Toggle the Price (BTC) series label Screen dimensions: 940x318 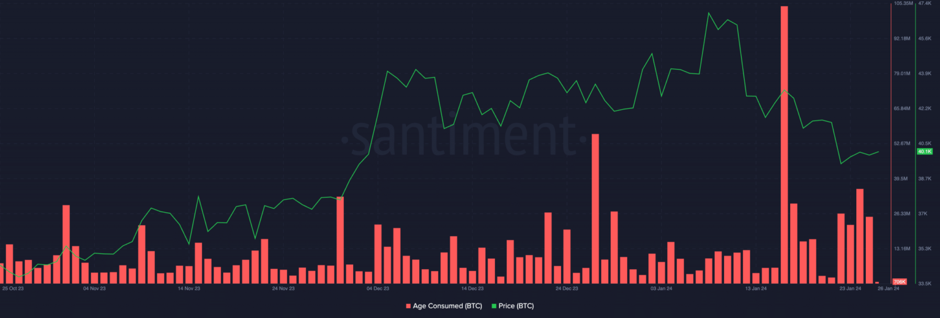click(x=516, y=306)
